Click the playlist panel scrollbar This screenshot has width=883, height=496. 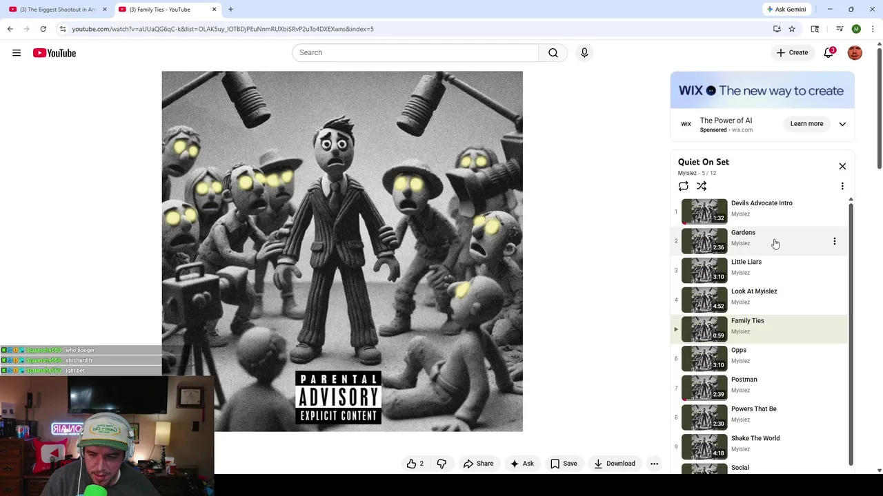(851, 334)
